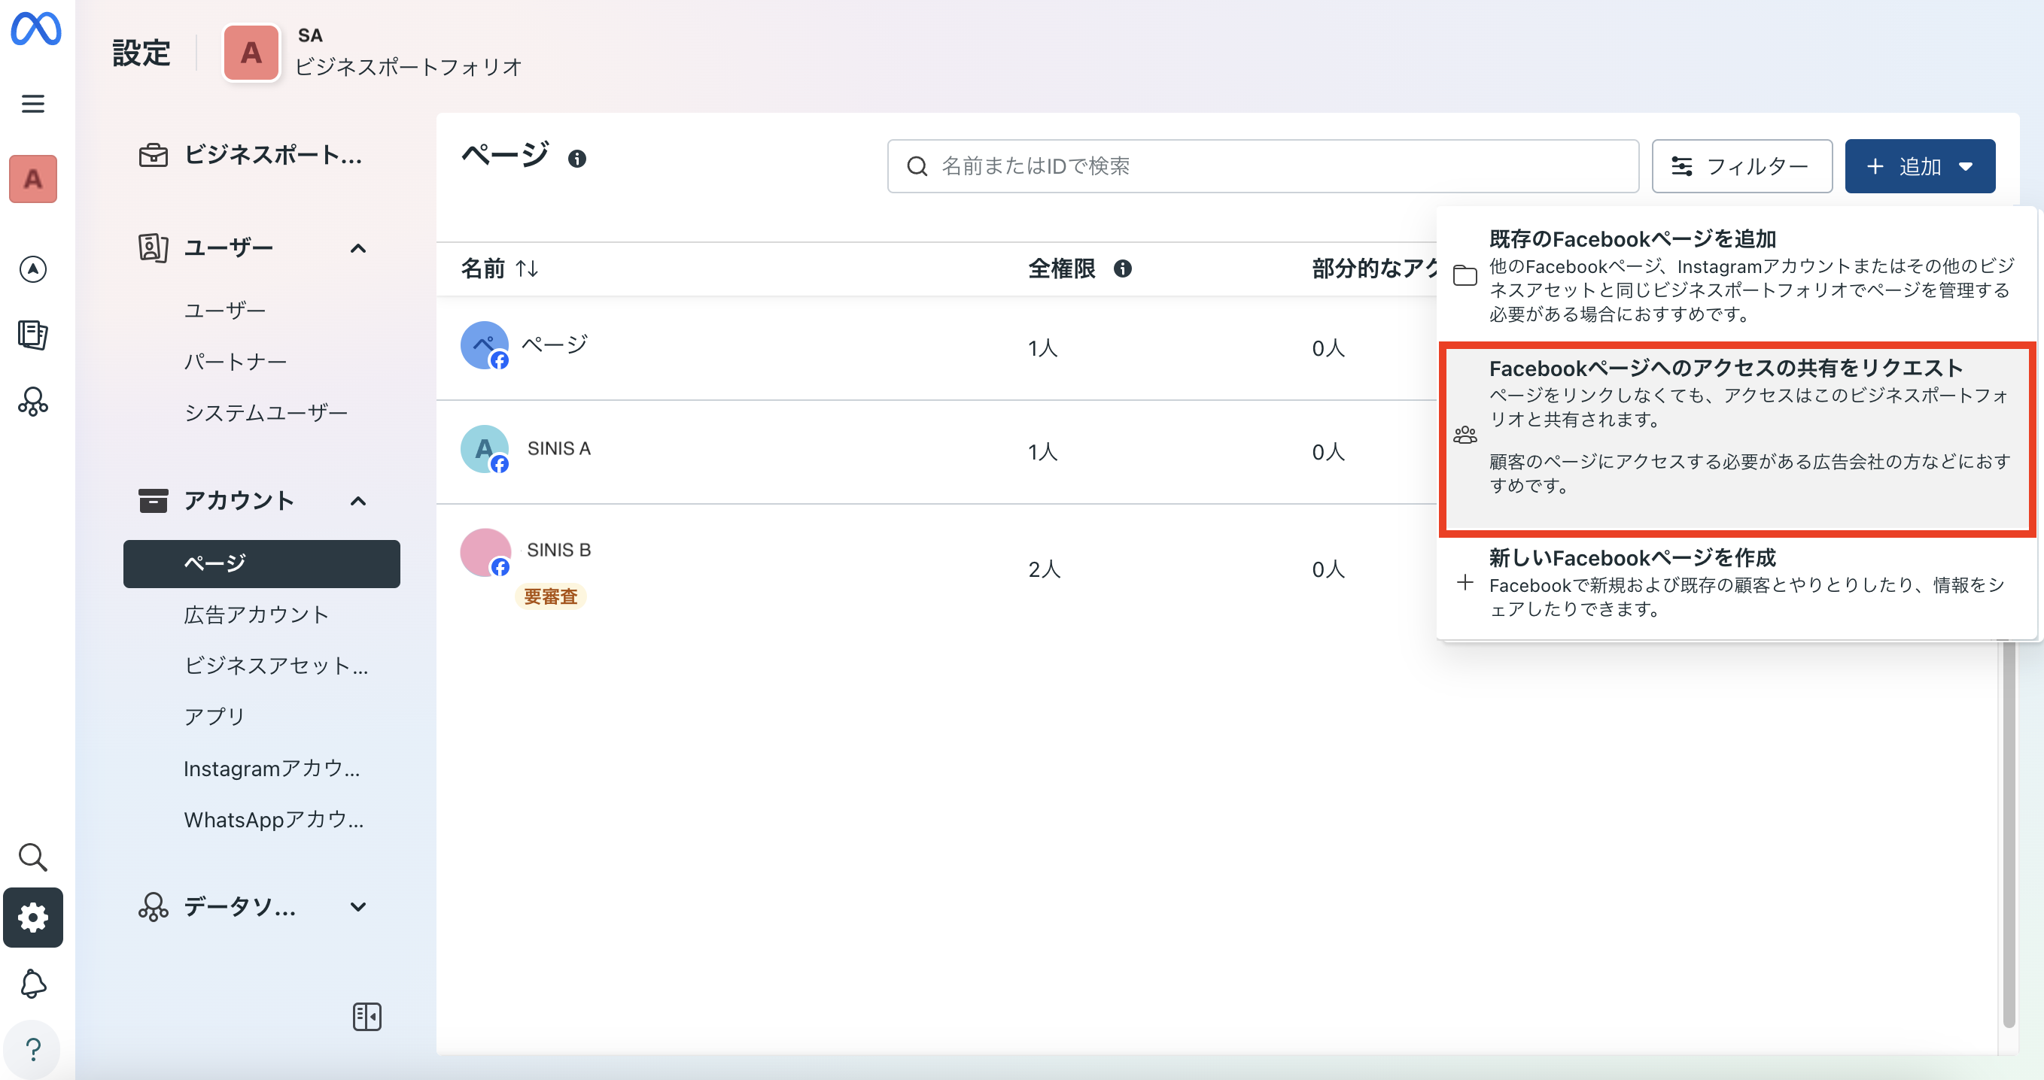Open 広告アカウント in the sidebar
Image resolution: width=2044 pixels, height=1080 pixels.
(256, 614)
